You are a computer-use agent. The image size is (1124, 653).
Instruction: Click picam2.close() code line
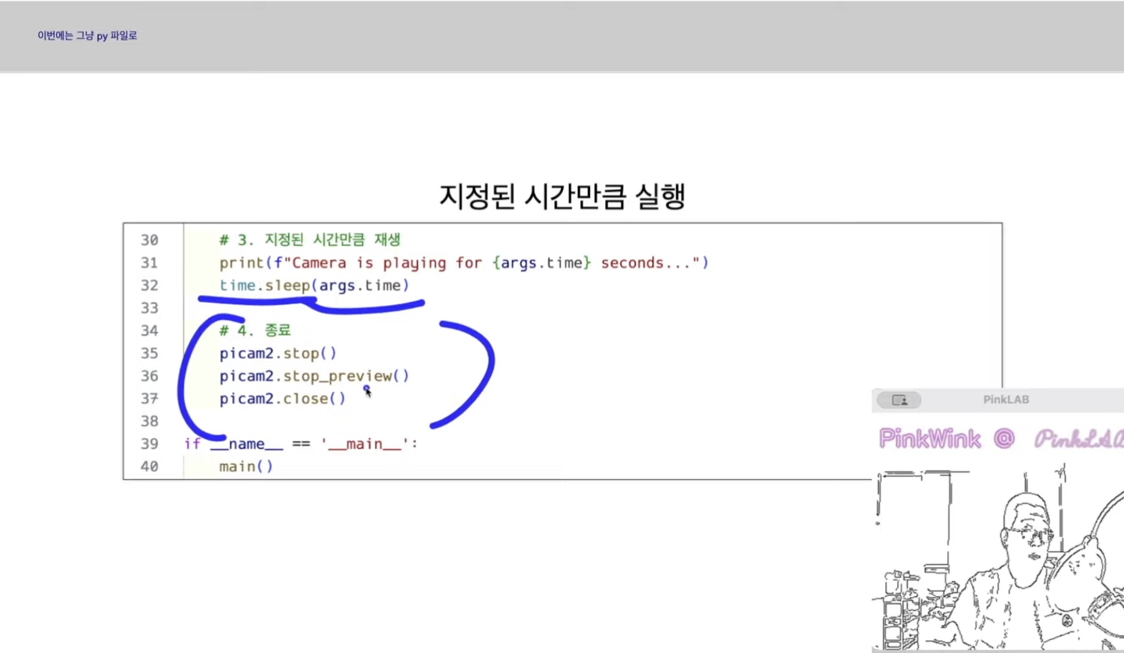pos(282,398)
